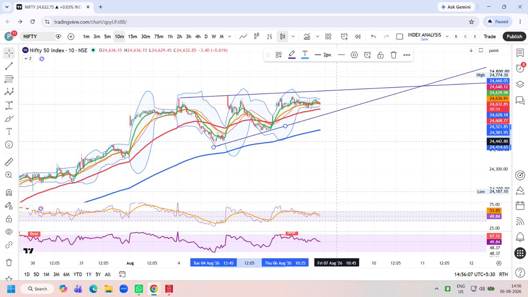Select the Text annotation tool in left toolbar
Screen dimensions: 528x297
(9, 131)
